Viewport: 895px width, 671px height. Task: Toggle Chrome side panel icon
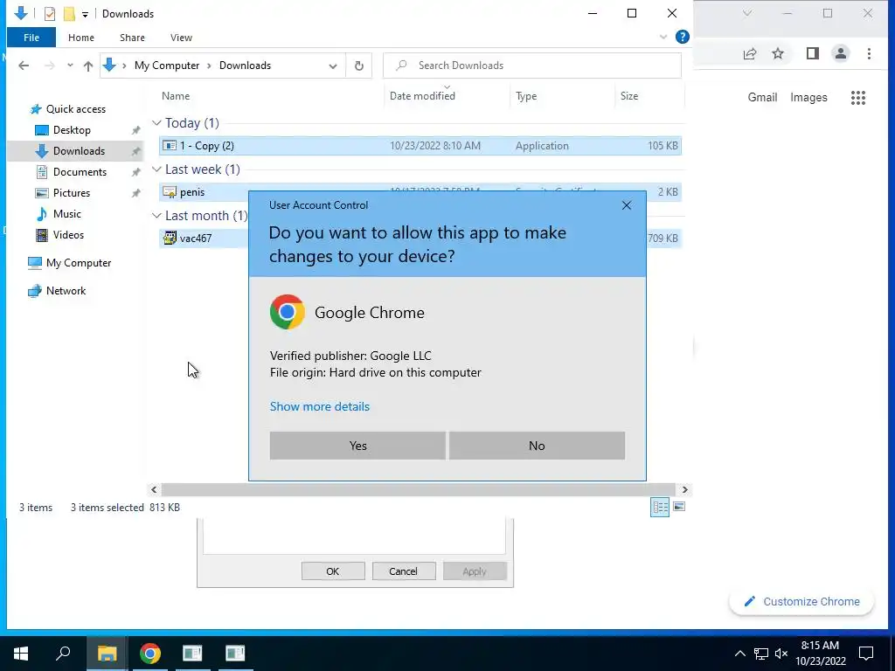pos(812,53)
